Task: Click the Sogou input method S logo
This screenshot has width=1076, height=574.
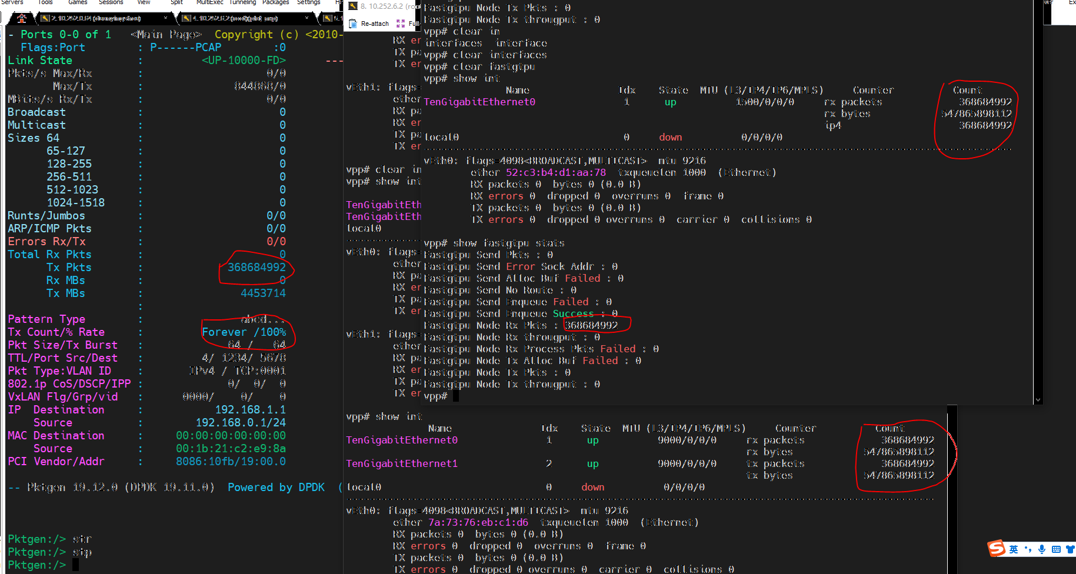Action: [997, 549]
